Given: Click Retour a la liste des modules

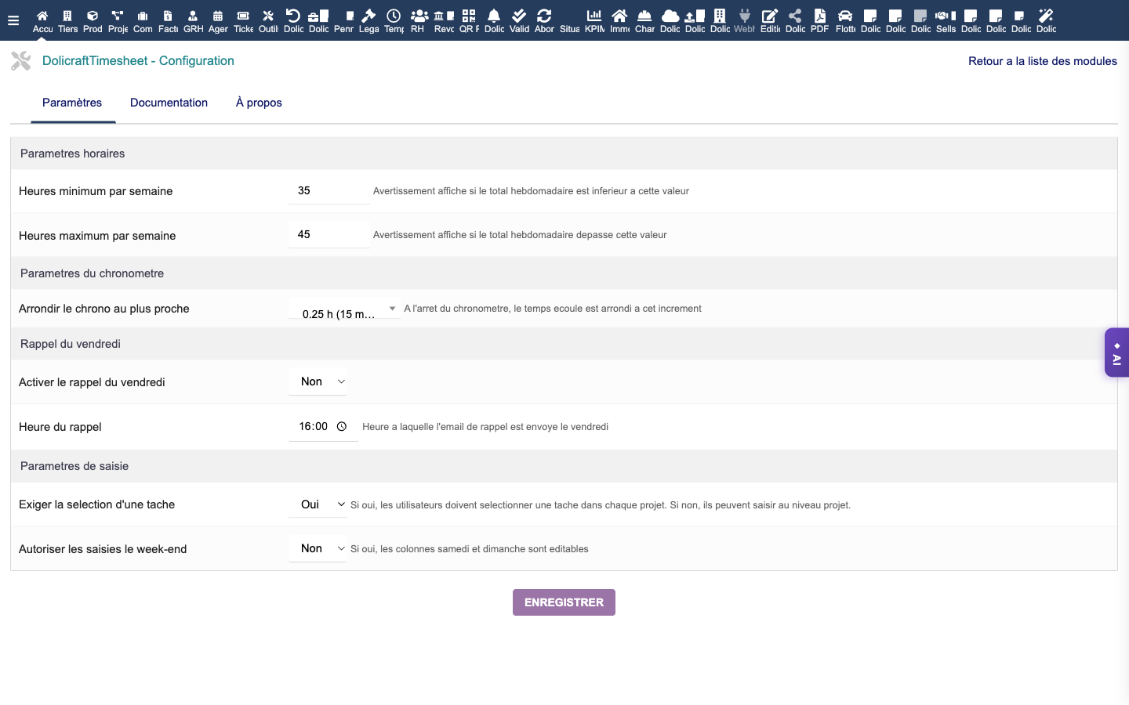Looking at the screenshot, I should click(x=1042, y=61).
